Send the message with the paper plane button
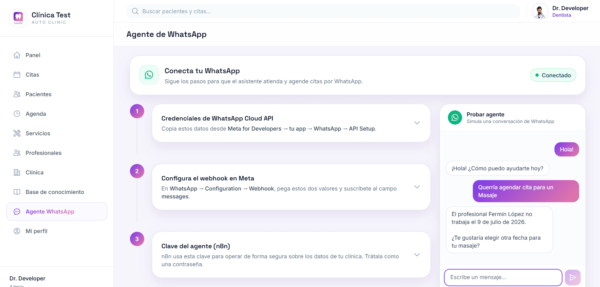The width and height of the screenshot is (600, 287). [x=572, y=278]
